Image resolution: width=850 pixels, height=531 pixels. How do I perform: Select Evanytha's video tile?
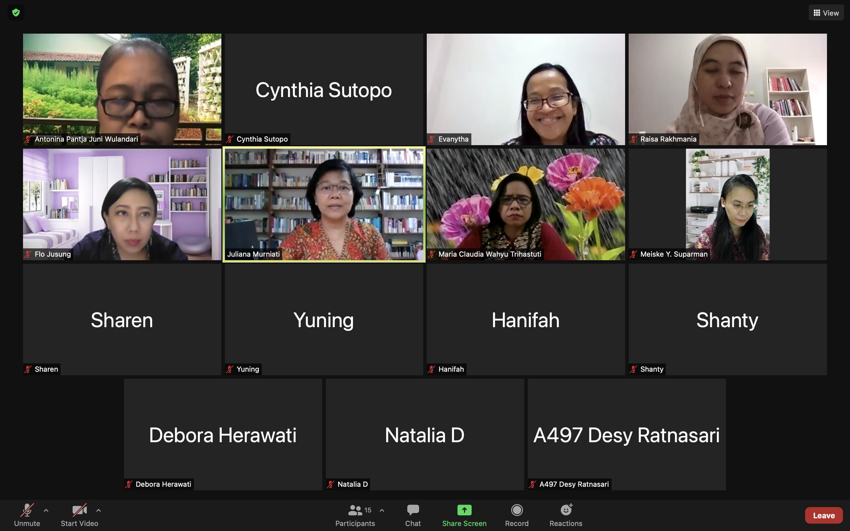tap(526, 89)
